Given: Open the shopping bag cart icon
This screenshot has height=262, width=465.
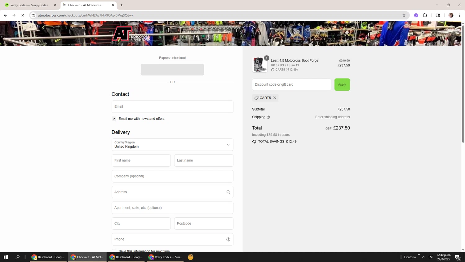Looking at the screenshot, I should click(x=347, y=34).
